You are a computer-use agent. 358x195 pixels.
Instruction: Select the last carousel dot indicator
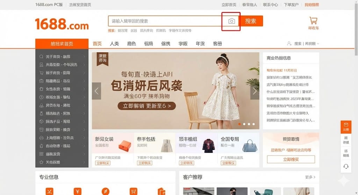pos(253,124)
